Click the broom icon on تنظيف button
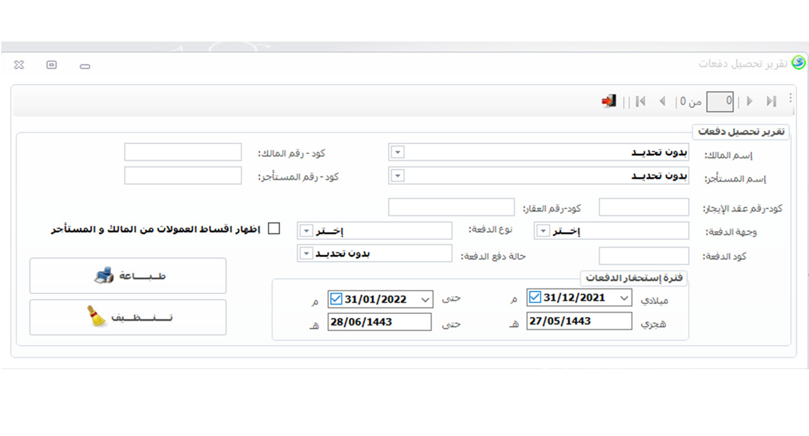The height and width of the screenshot is (436, 809). click(x=97, y=318)
